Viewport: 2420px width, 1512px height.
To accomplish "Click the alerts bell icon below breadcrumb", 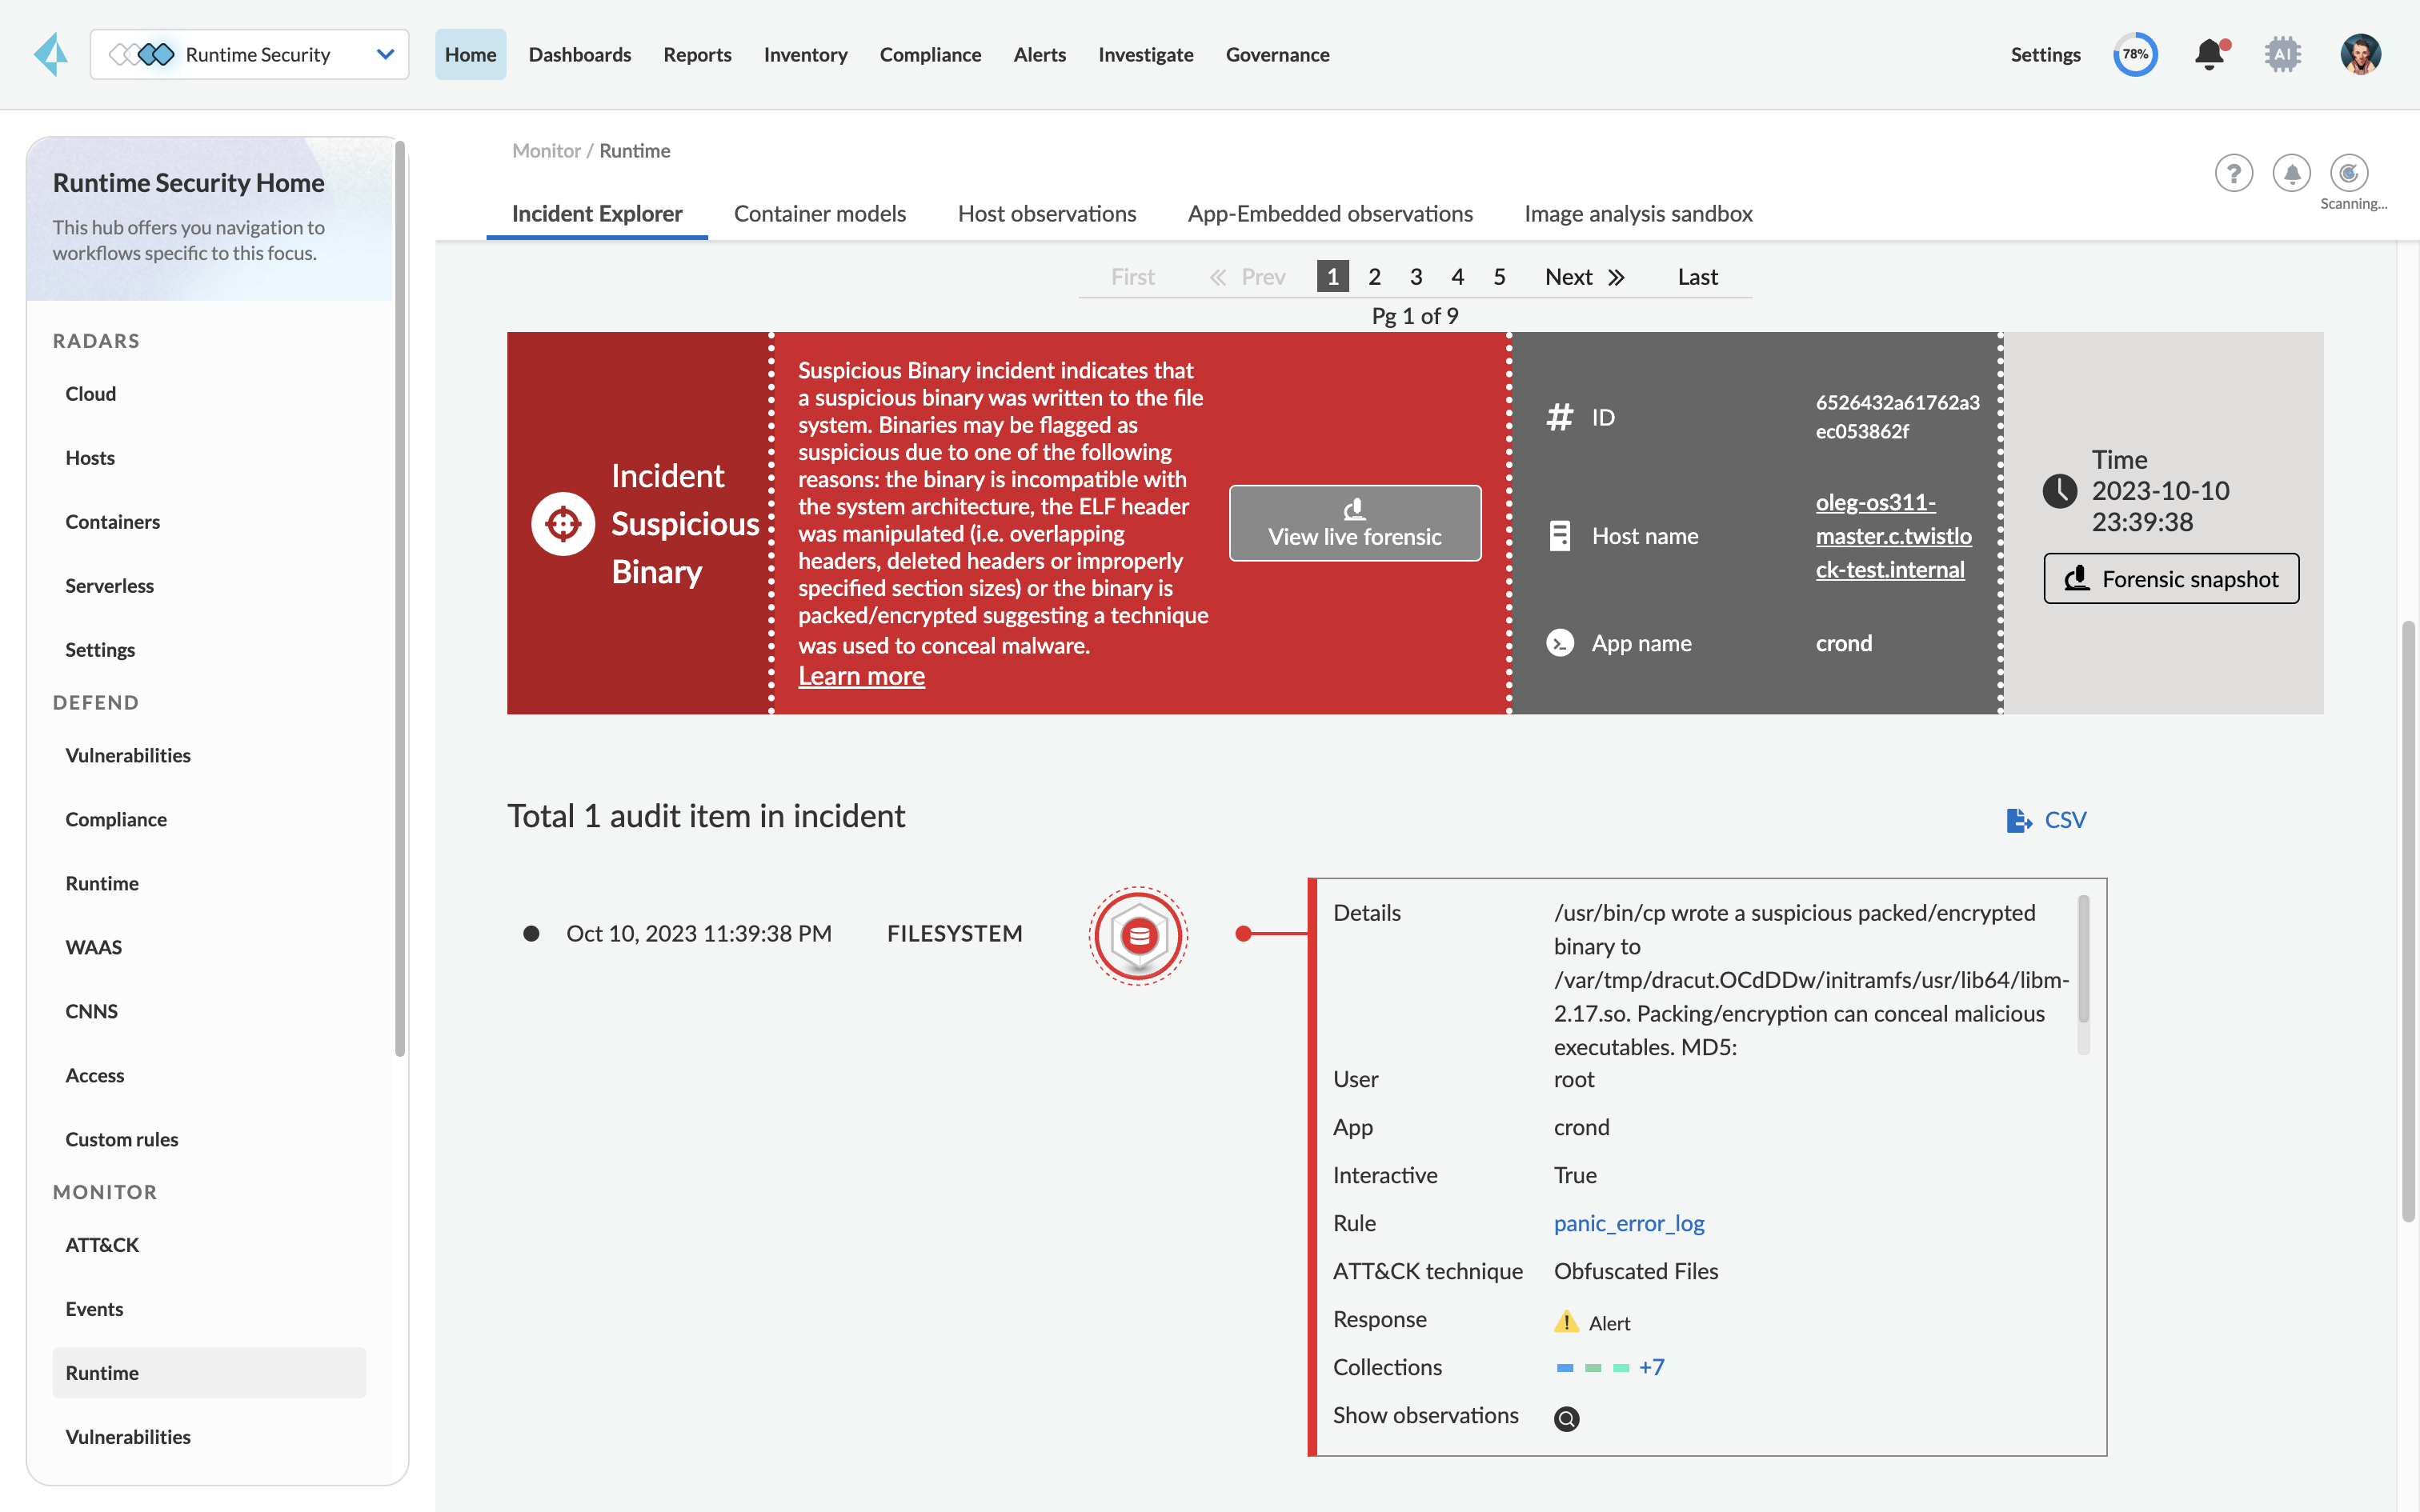I will click(2291, 173).
